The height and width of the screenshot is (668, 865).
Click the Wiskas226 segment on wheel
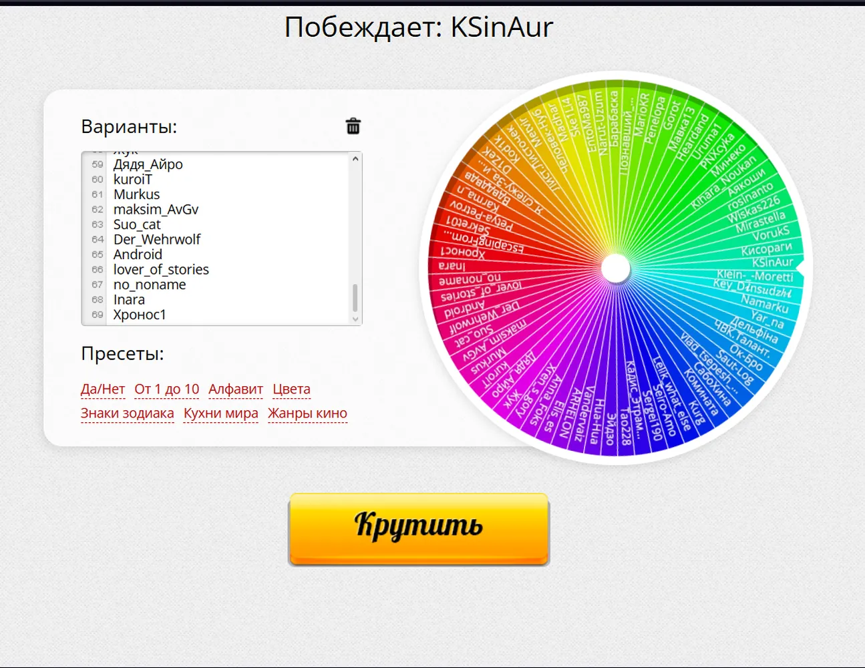[x=753, y=209]
